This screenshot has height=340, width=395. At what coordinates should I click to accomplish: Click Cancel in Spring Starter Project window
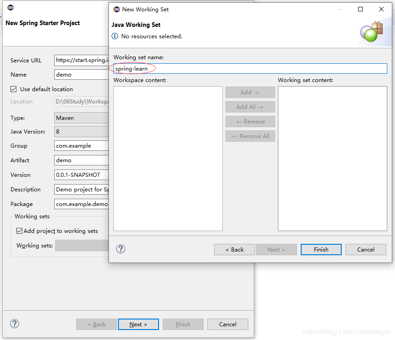[x=227, y=325]
